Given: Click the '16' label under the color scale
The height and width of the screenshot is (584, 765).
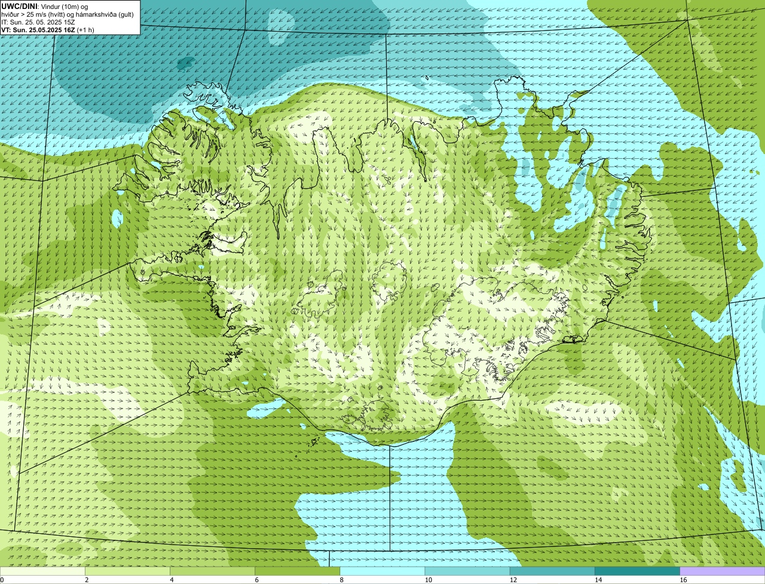Looking at the screenshot, I should tap(683, 580).
